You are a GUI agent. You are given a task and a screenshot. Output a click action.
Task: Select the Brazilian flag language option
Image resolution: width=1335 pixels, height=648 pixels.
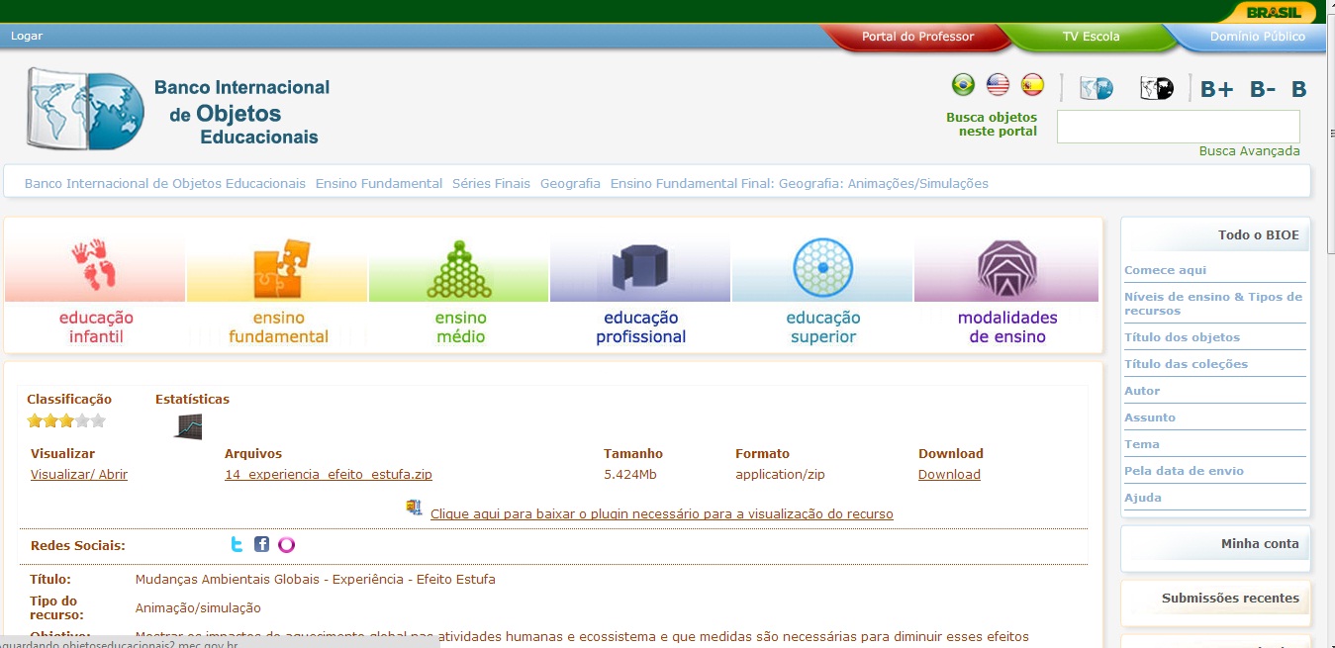tap(961, 84)
